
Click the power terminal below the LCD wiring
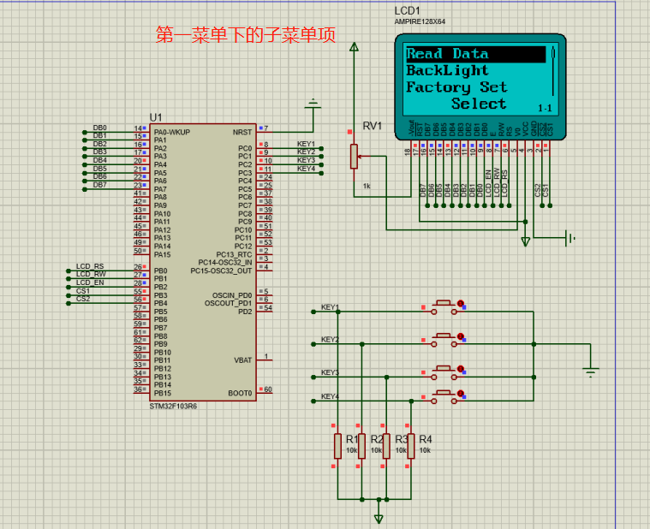[525, 241]
